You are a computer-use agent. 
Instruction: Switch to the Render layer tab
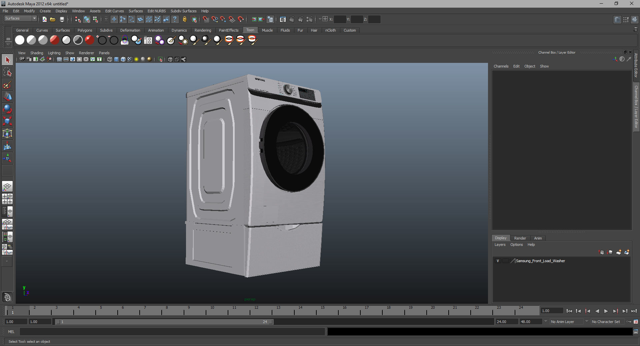520,238
